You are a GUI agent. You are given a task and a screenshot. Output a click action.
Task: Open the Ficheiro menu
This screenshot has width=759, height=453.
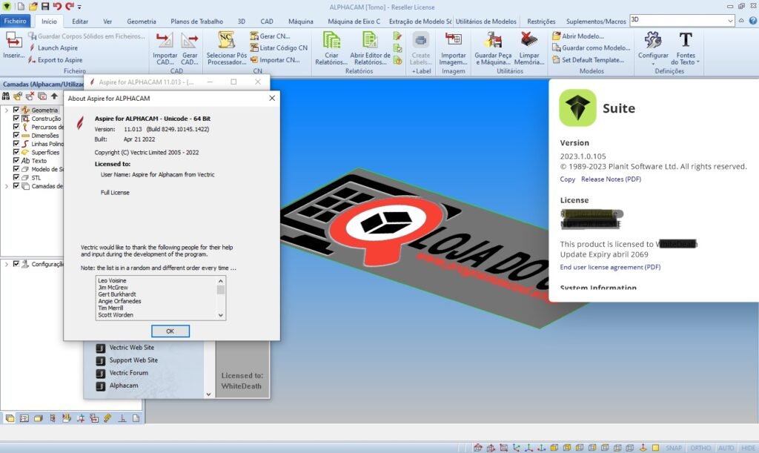(15, 22)
